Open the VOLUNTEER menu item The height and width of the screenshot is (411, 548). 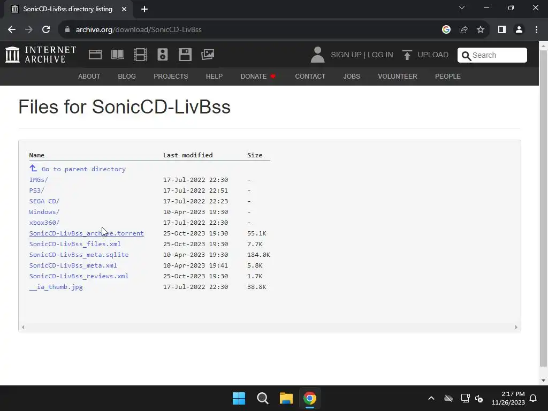[x=398, y=76]
